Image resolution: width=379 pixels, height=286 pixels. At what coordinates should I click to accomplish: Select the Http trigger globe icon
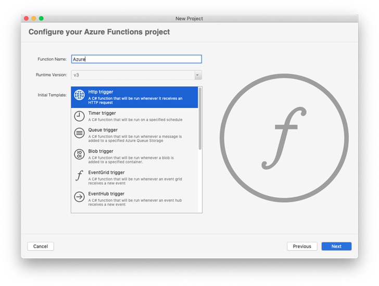point(79,95)
